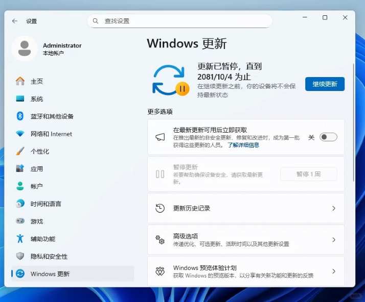Viewport: 365px width, 302px height.
Task: Open 主页 in the sidebar
Action: pos(73,81)
